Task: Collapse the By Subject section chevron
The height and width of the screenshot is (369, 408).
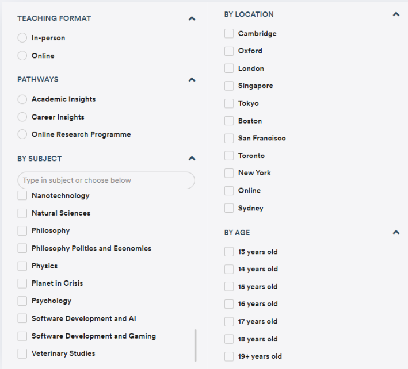Action: 192,159
